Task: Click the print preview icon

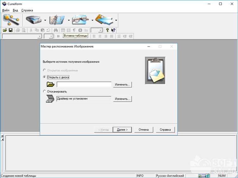Action: click(24, 30)
